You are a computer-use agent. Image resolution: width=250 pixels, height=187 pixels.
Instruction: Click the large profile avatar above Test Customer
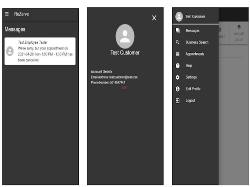tap(125, 36)
